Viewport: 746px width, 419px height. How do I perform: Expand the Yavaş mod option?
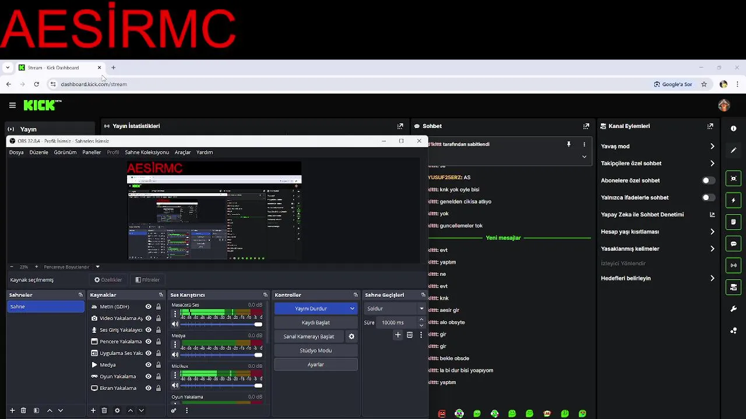(712, 147)
